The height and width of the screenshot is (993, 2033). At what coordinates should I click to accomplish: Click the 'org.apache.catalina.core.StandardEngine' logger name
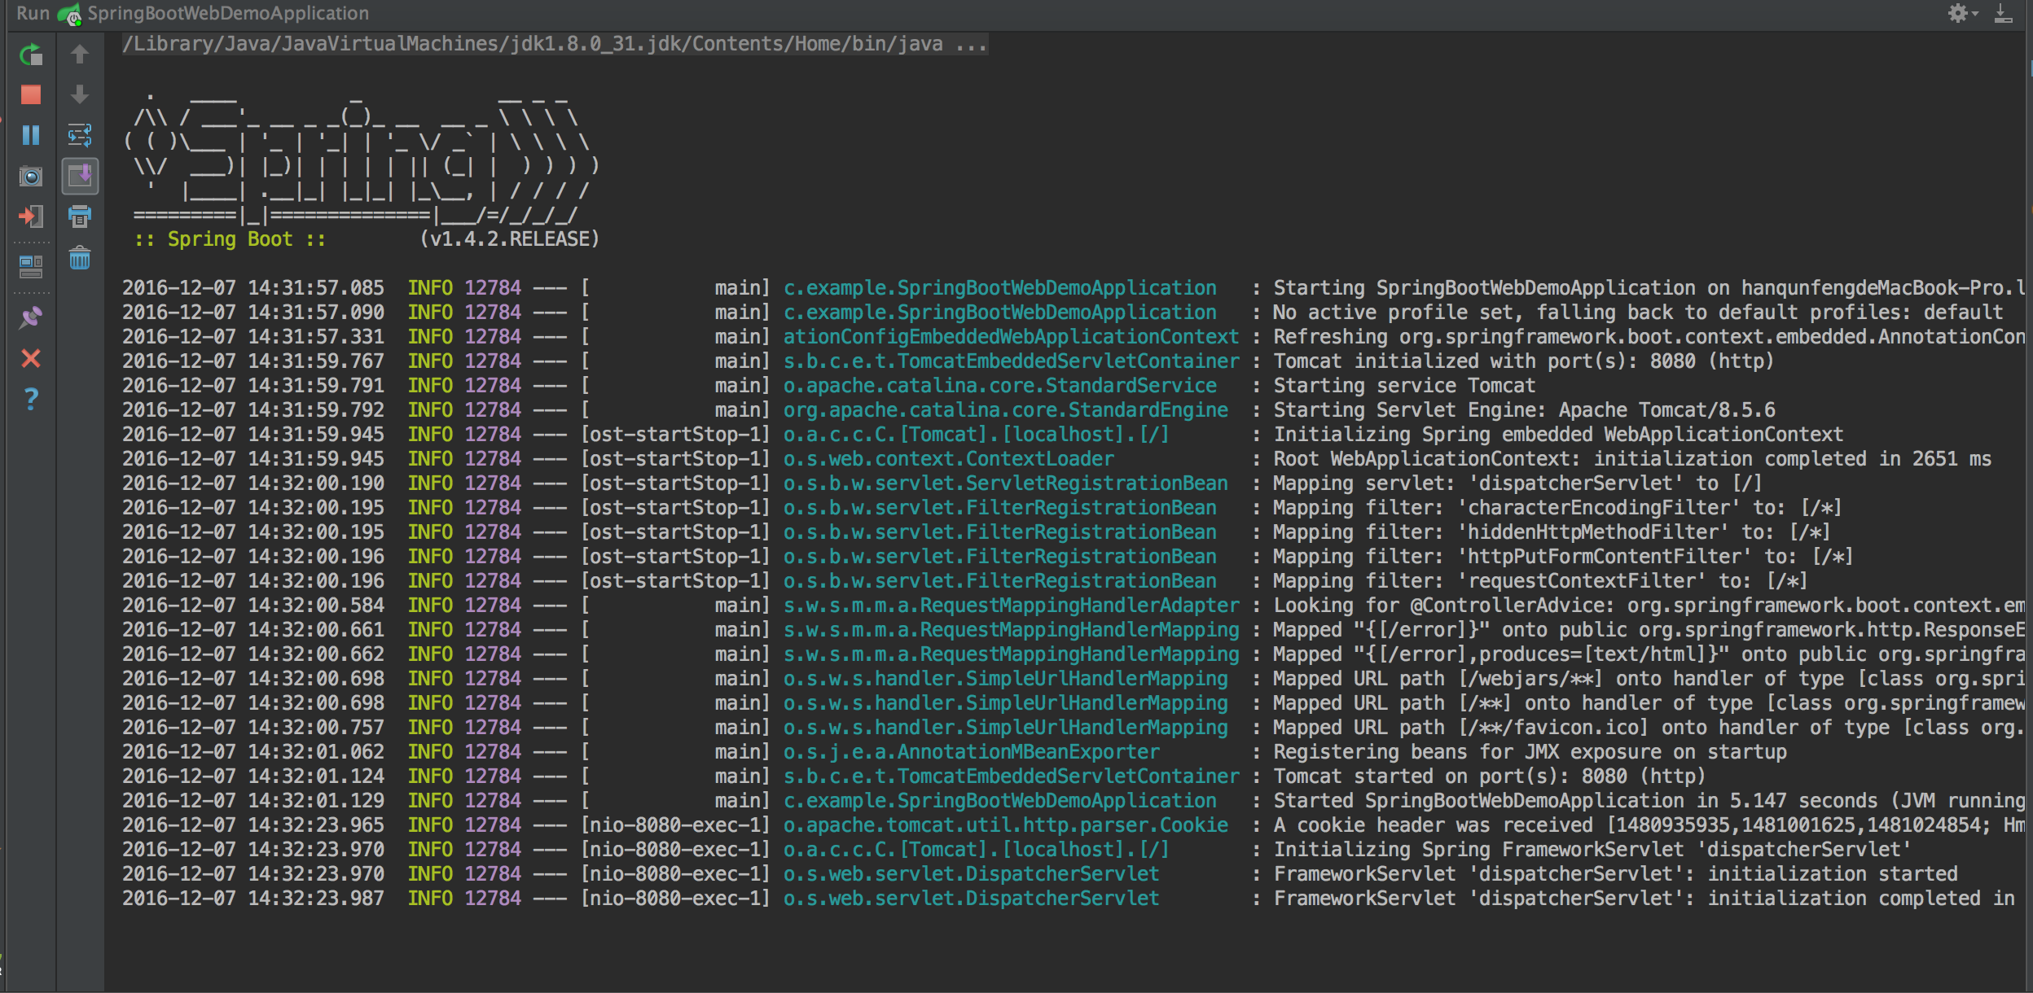tap(1005, 410)
